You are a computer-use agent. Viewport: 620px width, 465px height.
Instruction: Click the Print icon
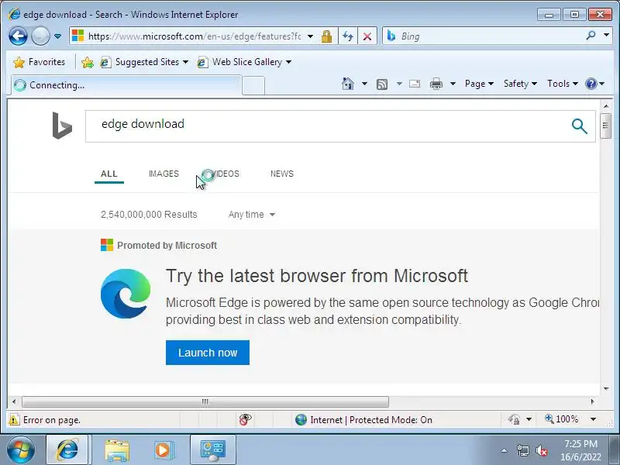point(436,84)
